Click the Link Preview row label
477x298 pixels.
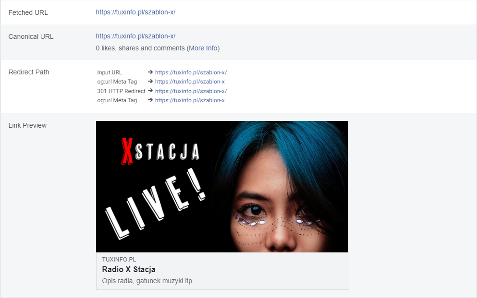(x=27, y=125)
